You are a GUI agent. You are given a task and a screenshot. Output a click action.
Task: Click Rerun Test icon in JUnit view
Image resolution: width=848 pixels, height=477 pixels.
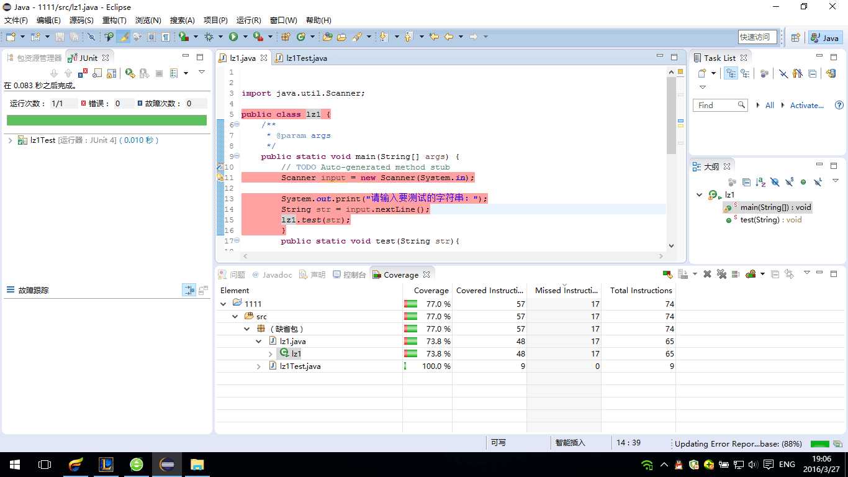130,73
